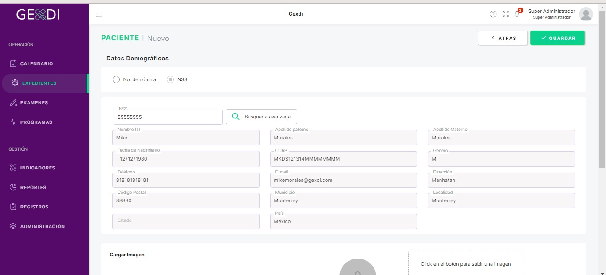The image size is (606, 275).
Task: Click the Cargar Imagen label
Action: coord(127,255)
